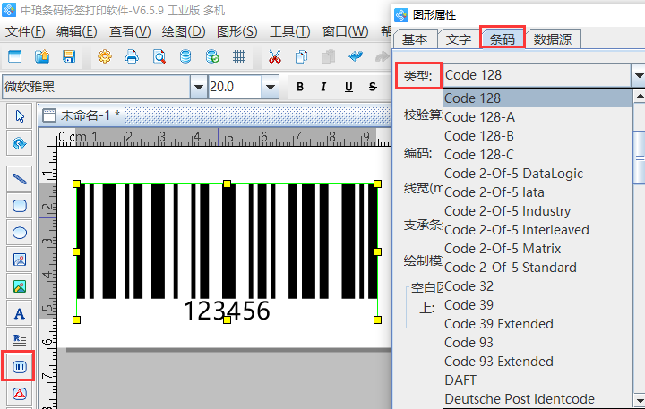Toggle italic formatting
645x409 pixels.
pos(324,87)
